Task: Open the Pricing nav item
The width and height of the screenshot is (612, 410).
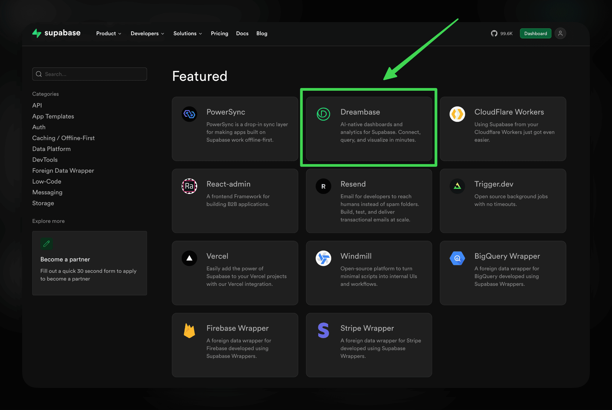Action: [x=219, y=33]
